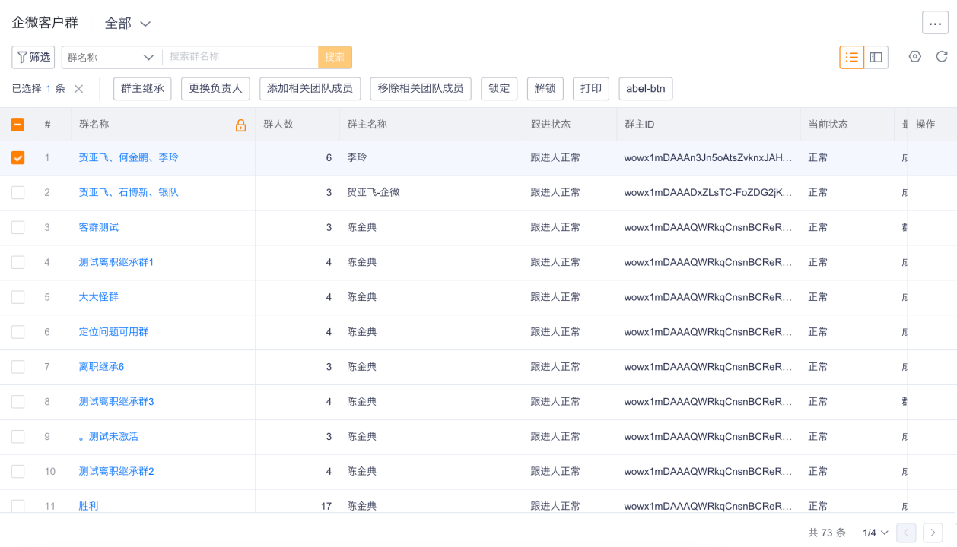The height and width of the screenshot is (547, 957).
Task: Click the 企微客户群 page title
Action: coord(45,23)
